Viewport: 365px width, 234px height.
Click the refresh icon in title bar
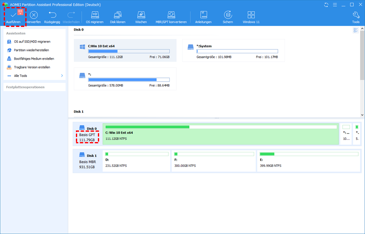[326, 5]
